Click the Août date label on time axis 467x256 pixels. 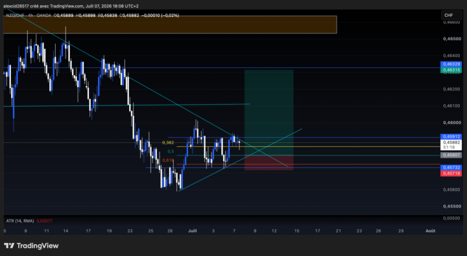pos(430,231)
